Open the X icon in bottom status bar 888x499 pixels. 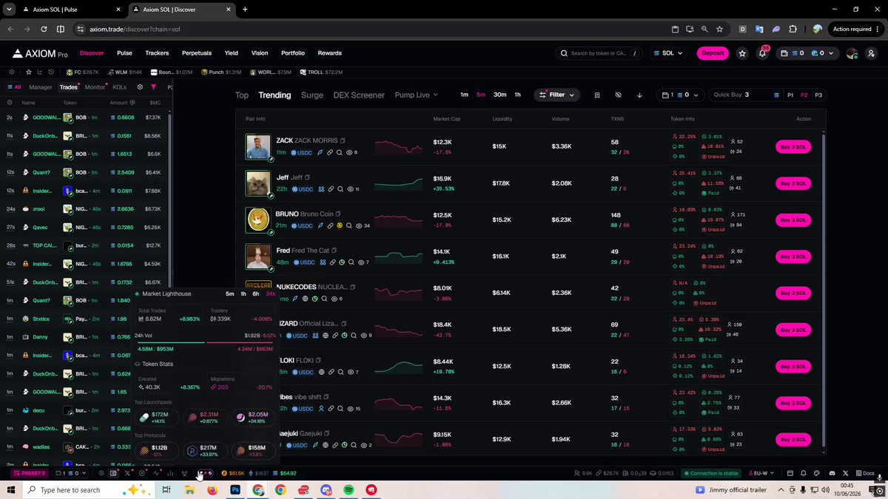[845, 473]
